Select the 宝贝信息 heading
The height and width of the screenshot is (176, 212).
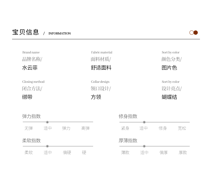click(25, 32)
